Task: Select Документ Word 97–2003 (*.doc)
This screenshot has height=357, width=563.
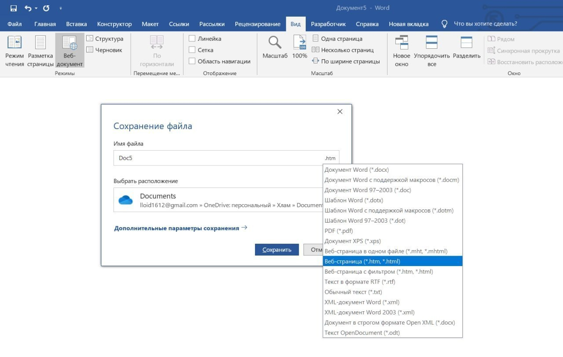Action: [x=392, y=190]
